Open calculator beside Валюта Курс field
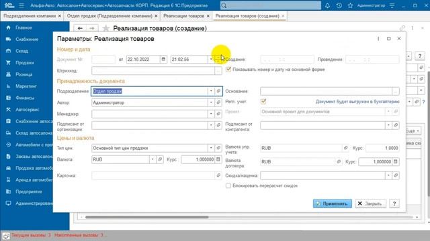The width and height of the screenshot is (430, 241). pos(218,159)
